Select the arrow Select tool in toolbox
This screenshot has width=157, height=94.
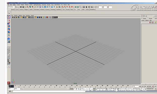pyautogui.click(x=9, y=17)
